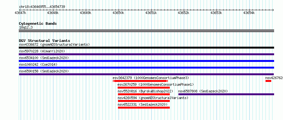Click the purple nsv6587808 variant bar
The width and height of the screenshot is (283, 120).
pyautogui.click(x=226, y=94)
